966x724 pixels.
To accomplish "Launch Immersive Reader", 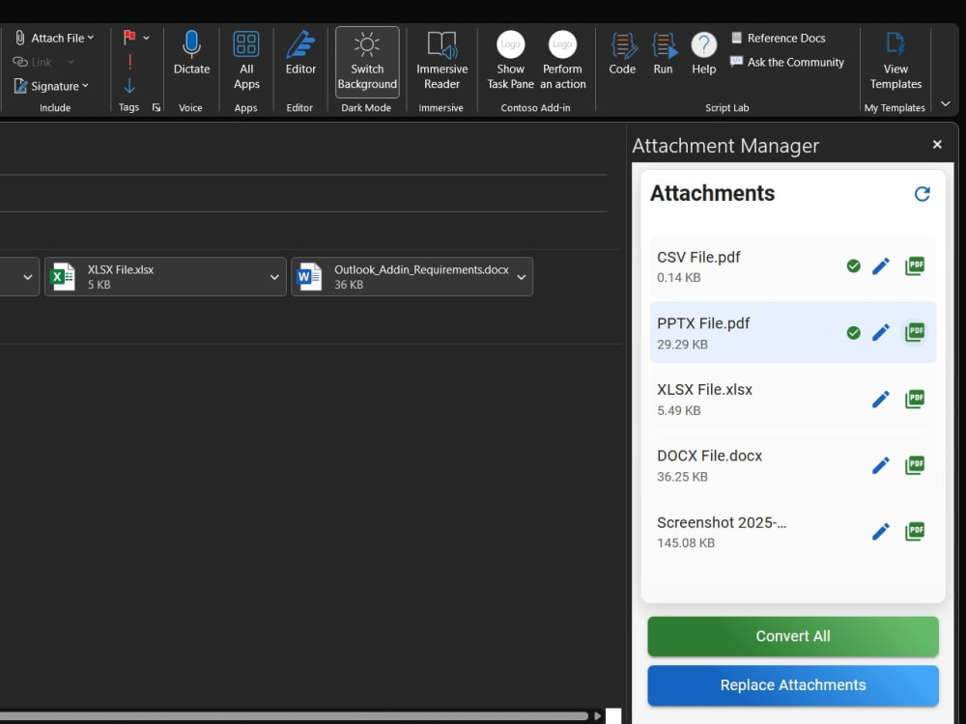I will click(x=441, y=60).
